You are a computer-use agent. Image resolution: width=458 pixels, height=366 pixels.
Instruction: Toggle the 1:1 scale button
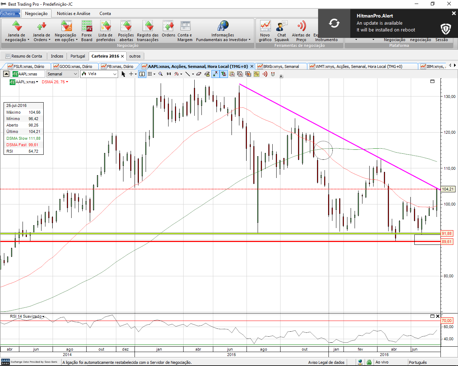(x=169, y=74)
